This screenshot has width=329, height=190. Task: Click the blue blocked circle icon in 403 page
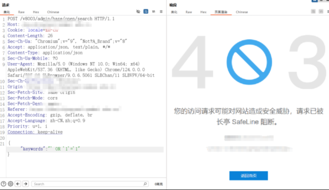(x=249, y=62)
